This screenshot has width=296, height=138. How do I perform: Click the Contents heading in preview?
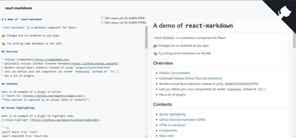click(163, 104)
